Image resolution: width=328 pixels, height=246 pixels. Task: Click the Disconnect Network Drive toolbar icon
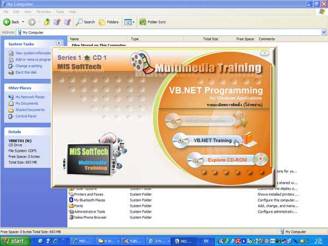click(68, 22)
